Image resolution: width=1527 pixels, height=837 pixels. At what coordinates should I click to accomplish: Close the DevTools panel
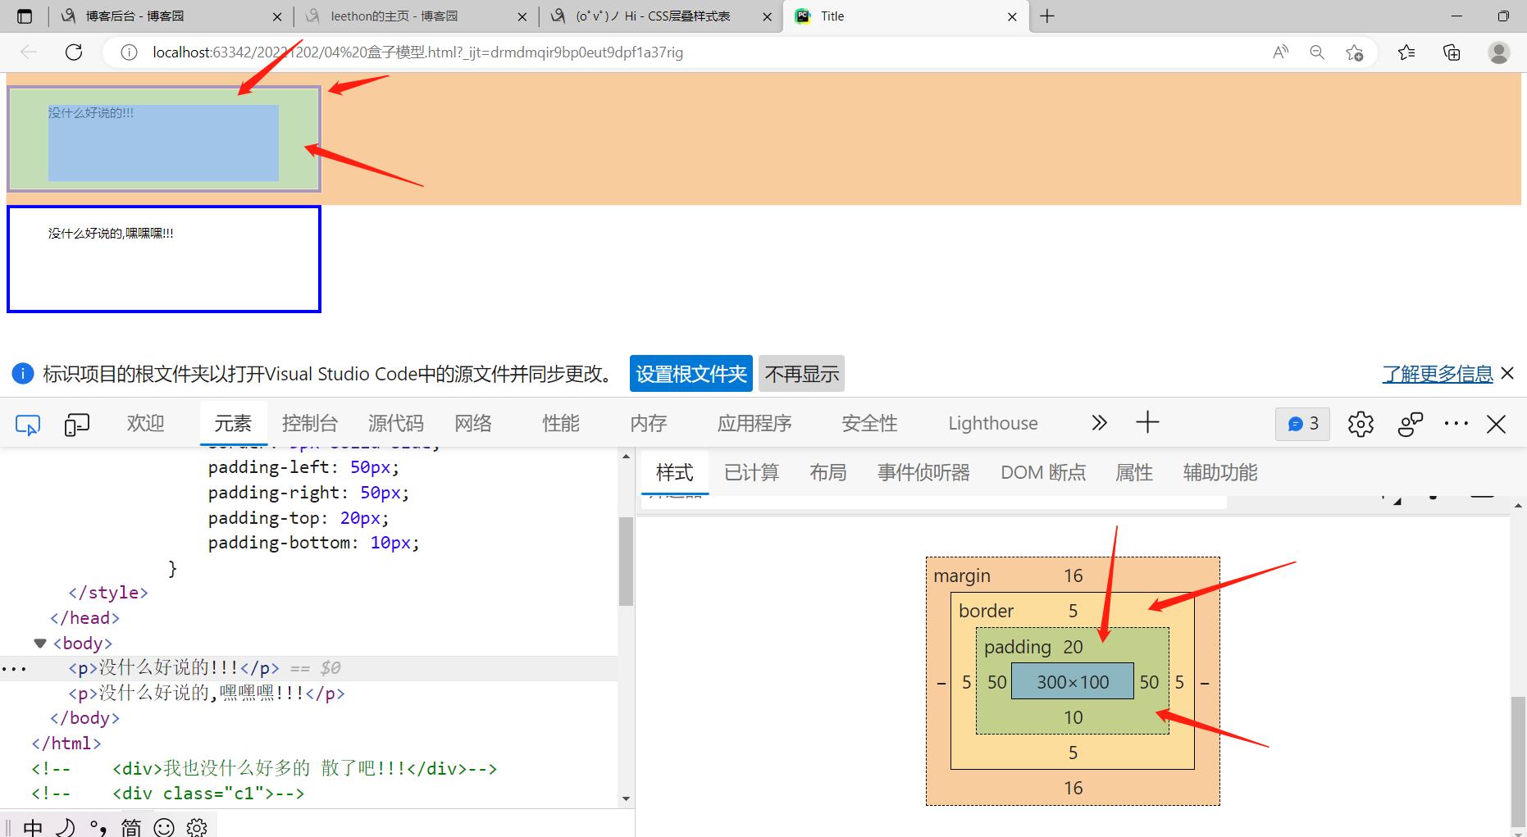1496,424
